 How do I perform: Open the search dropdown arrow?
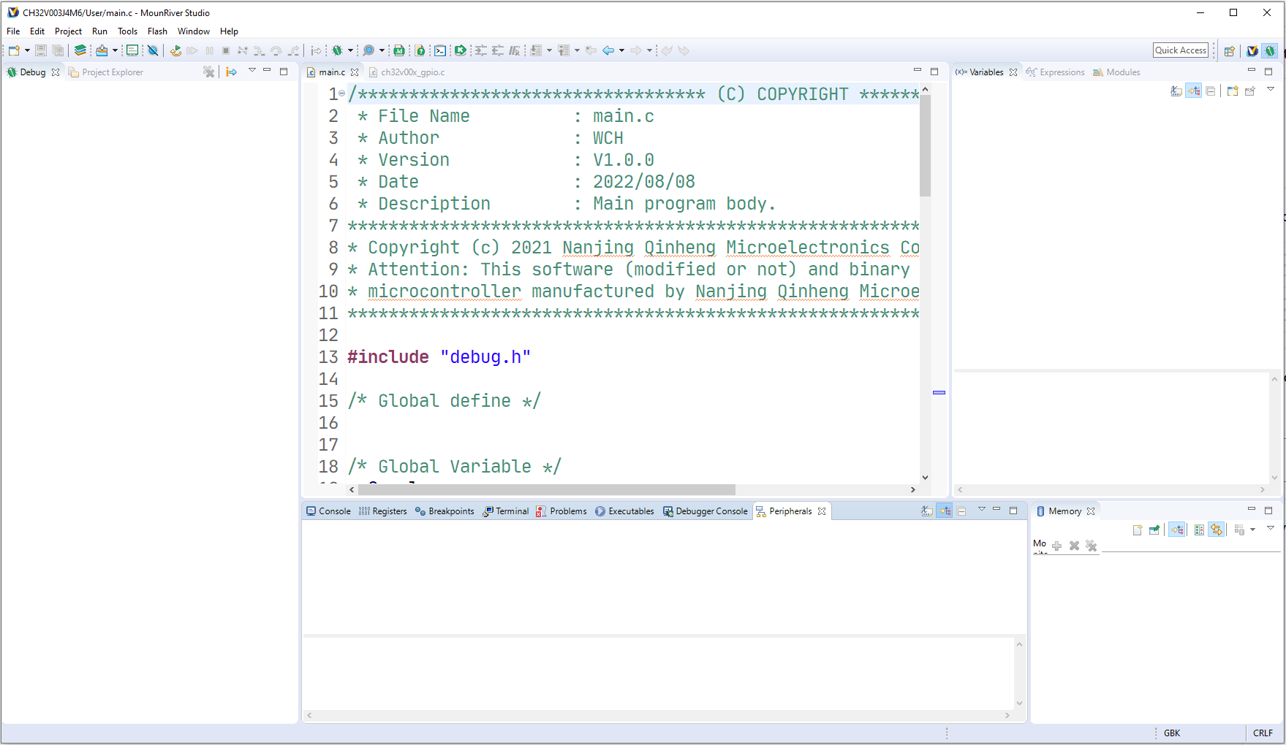pos(382,50)
